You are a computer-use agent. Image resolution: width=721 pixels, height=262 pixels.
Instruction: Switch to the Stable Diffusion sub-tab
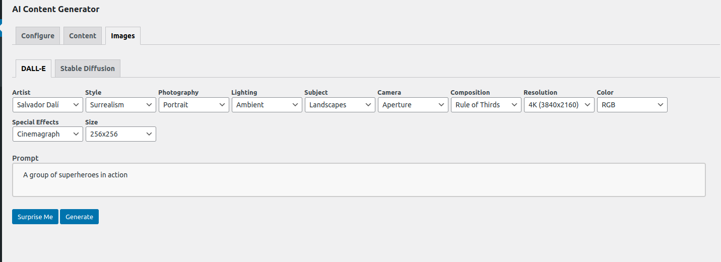[88, 69]
